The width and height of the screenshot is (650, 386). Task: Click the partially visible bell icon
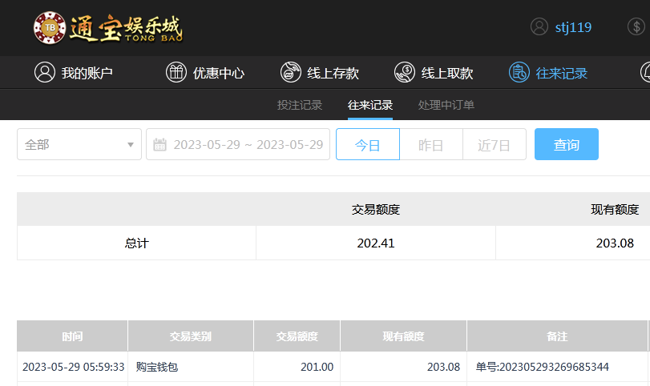point(645,72)
